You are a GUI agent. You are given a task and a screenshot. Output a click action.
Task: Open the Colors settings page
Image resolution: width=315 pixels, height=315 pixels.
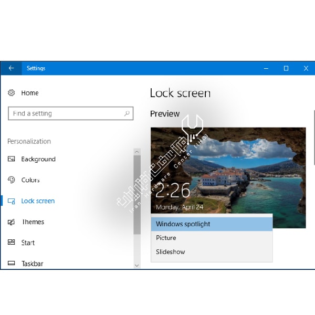click(x=30, y=180)
